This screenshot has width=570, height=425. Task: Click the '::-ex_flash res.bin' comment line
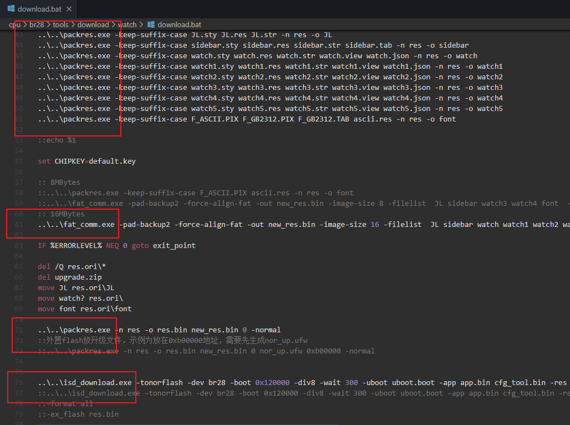[78, 414]
